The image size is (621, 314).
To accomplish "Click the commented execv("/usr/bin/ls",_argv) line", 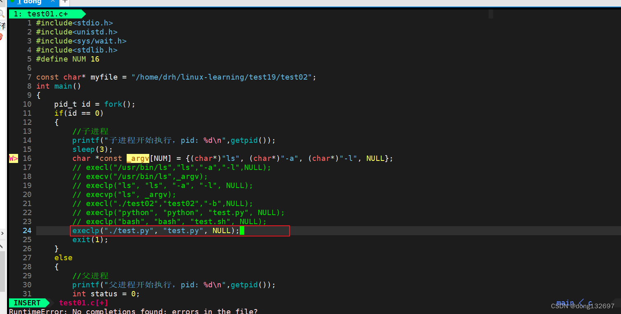I will click(140, 176).
